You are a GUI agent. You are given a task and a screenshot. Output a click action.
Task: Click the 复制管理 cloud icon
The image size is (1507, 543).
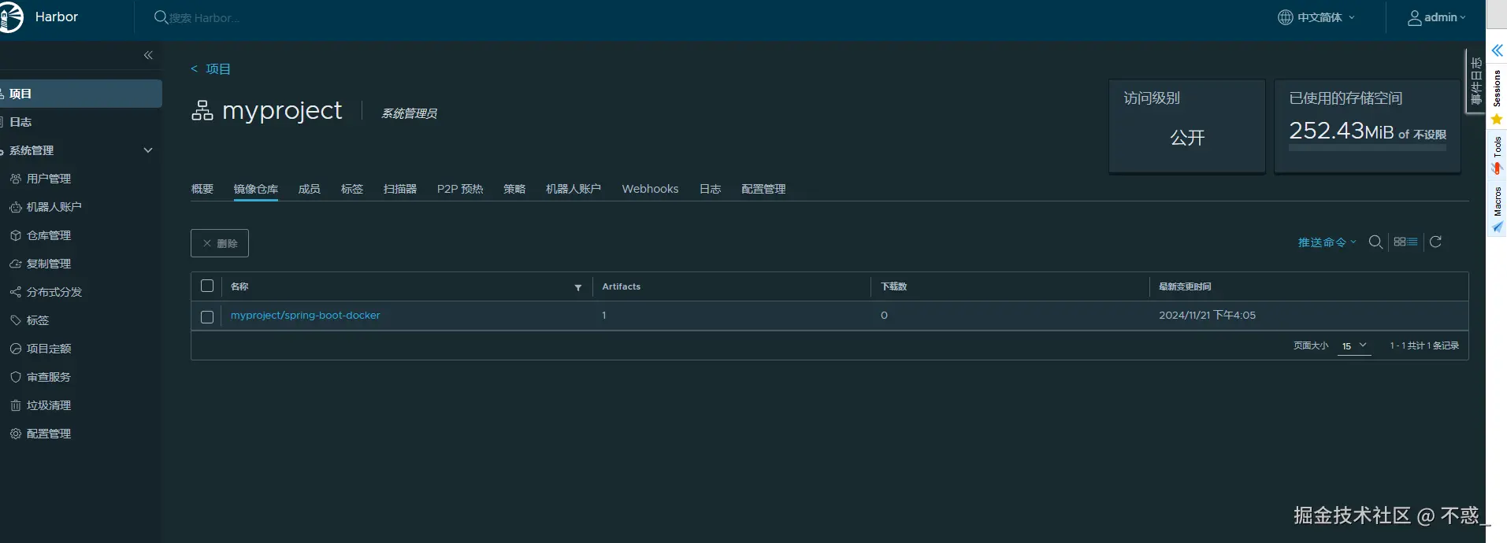15,264
